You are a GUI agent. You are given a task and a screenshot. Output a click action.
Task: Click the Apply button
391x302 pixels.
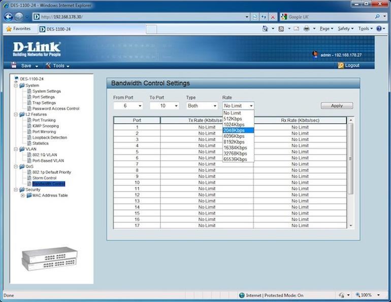click(x=337, y=105)
